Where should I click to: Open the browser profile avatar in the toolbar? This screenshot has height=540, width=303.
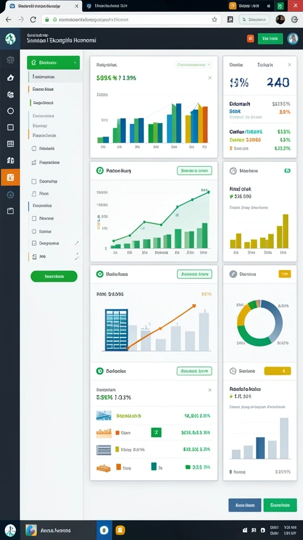pyautogui.click(x=280, y=20)
